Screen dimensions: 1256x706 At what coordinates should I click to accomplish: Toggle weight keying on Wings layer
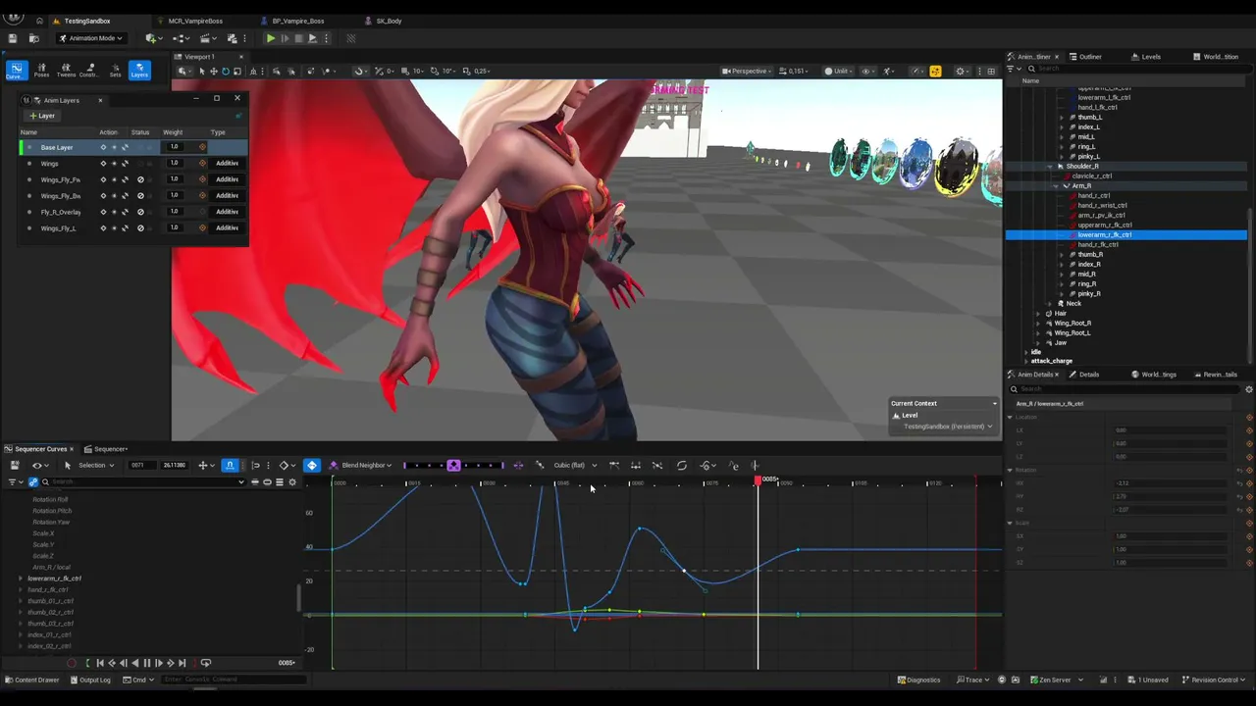[202, 164]
